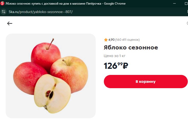Click the orange star rating icon

pos(106,40)
